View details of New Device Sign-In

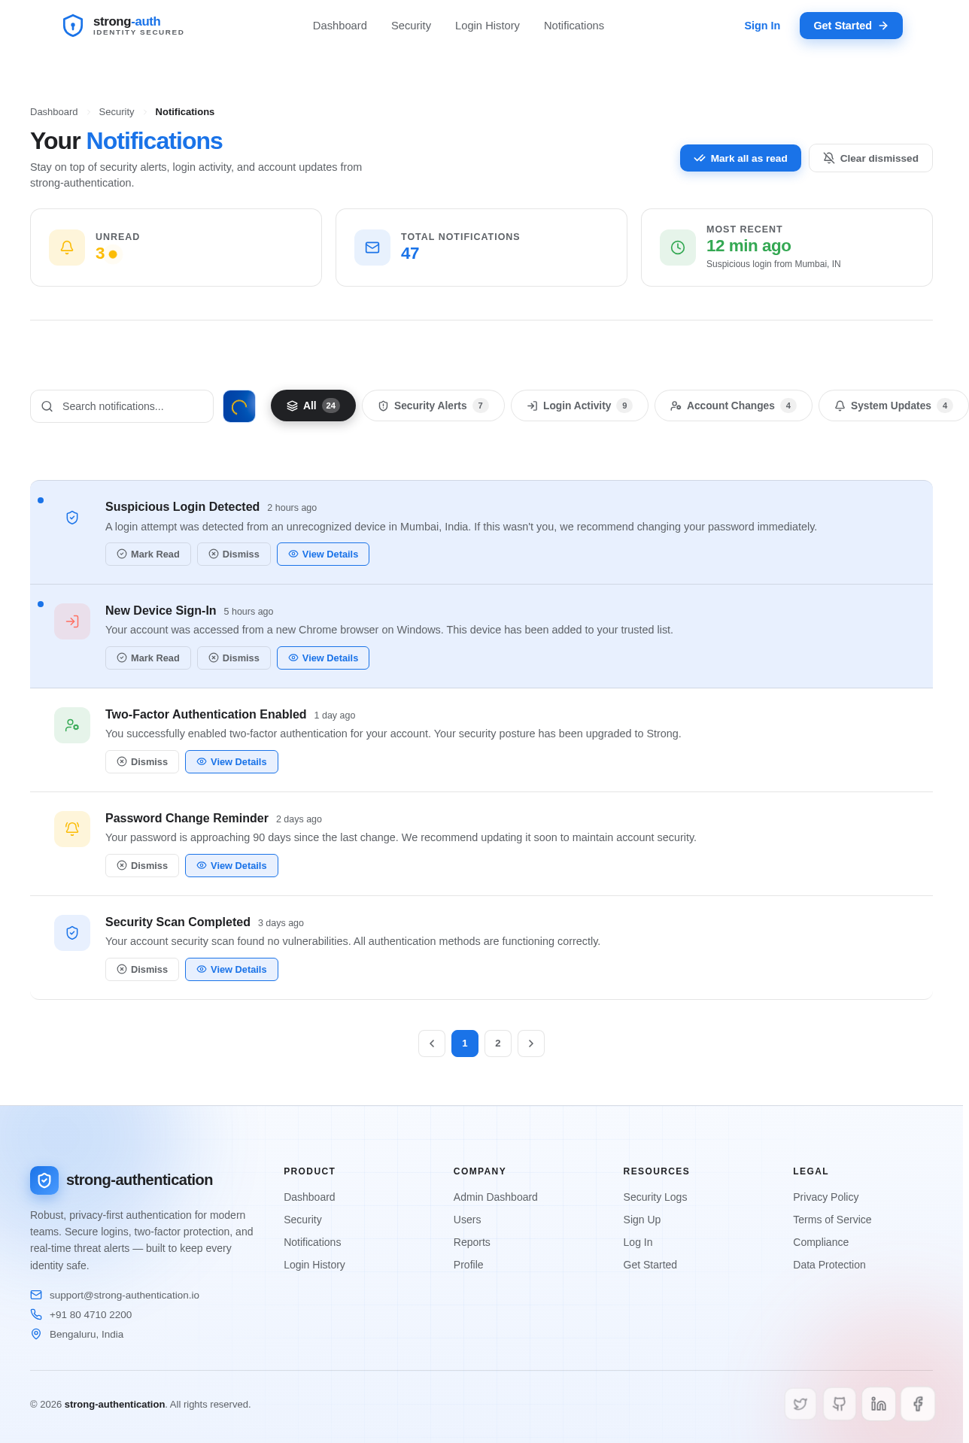click(x=323, y=658)
